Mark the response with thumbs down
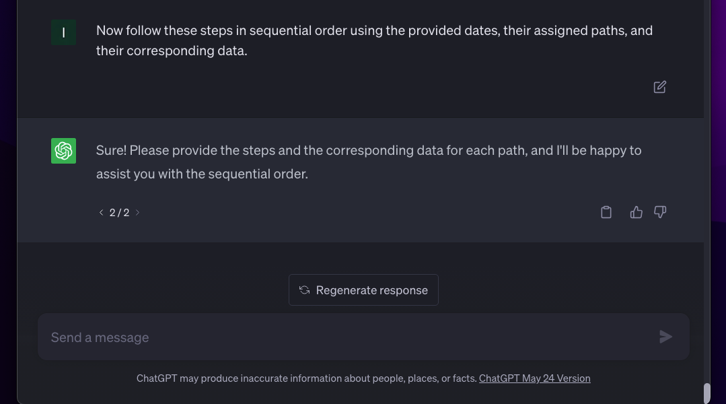Viewport: 726px width, 404px height. tap(660, 212)
